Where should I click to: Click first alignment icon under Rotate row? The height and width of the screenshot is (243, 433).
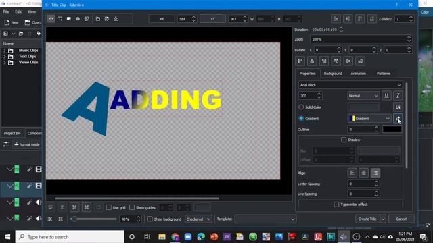click(x=300, y=61)
